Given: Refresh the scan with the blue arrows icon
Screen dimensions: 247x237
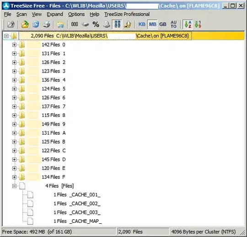Looking at the screenshot, I should pos(36,24).
